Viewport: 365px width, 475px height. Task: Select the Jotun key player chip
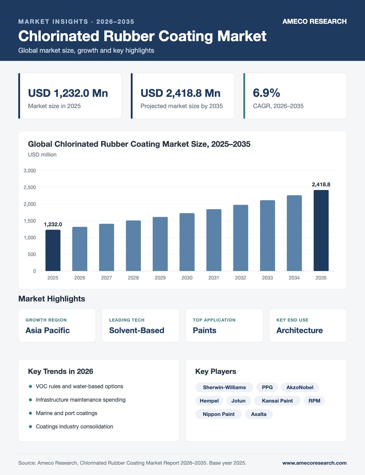[x=238, y=401]
